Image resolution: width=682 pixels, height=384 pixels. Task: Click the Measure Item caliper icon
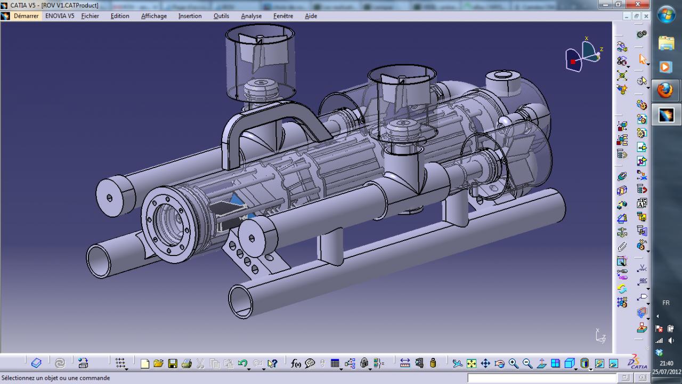[419, 364]
